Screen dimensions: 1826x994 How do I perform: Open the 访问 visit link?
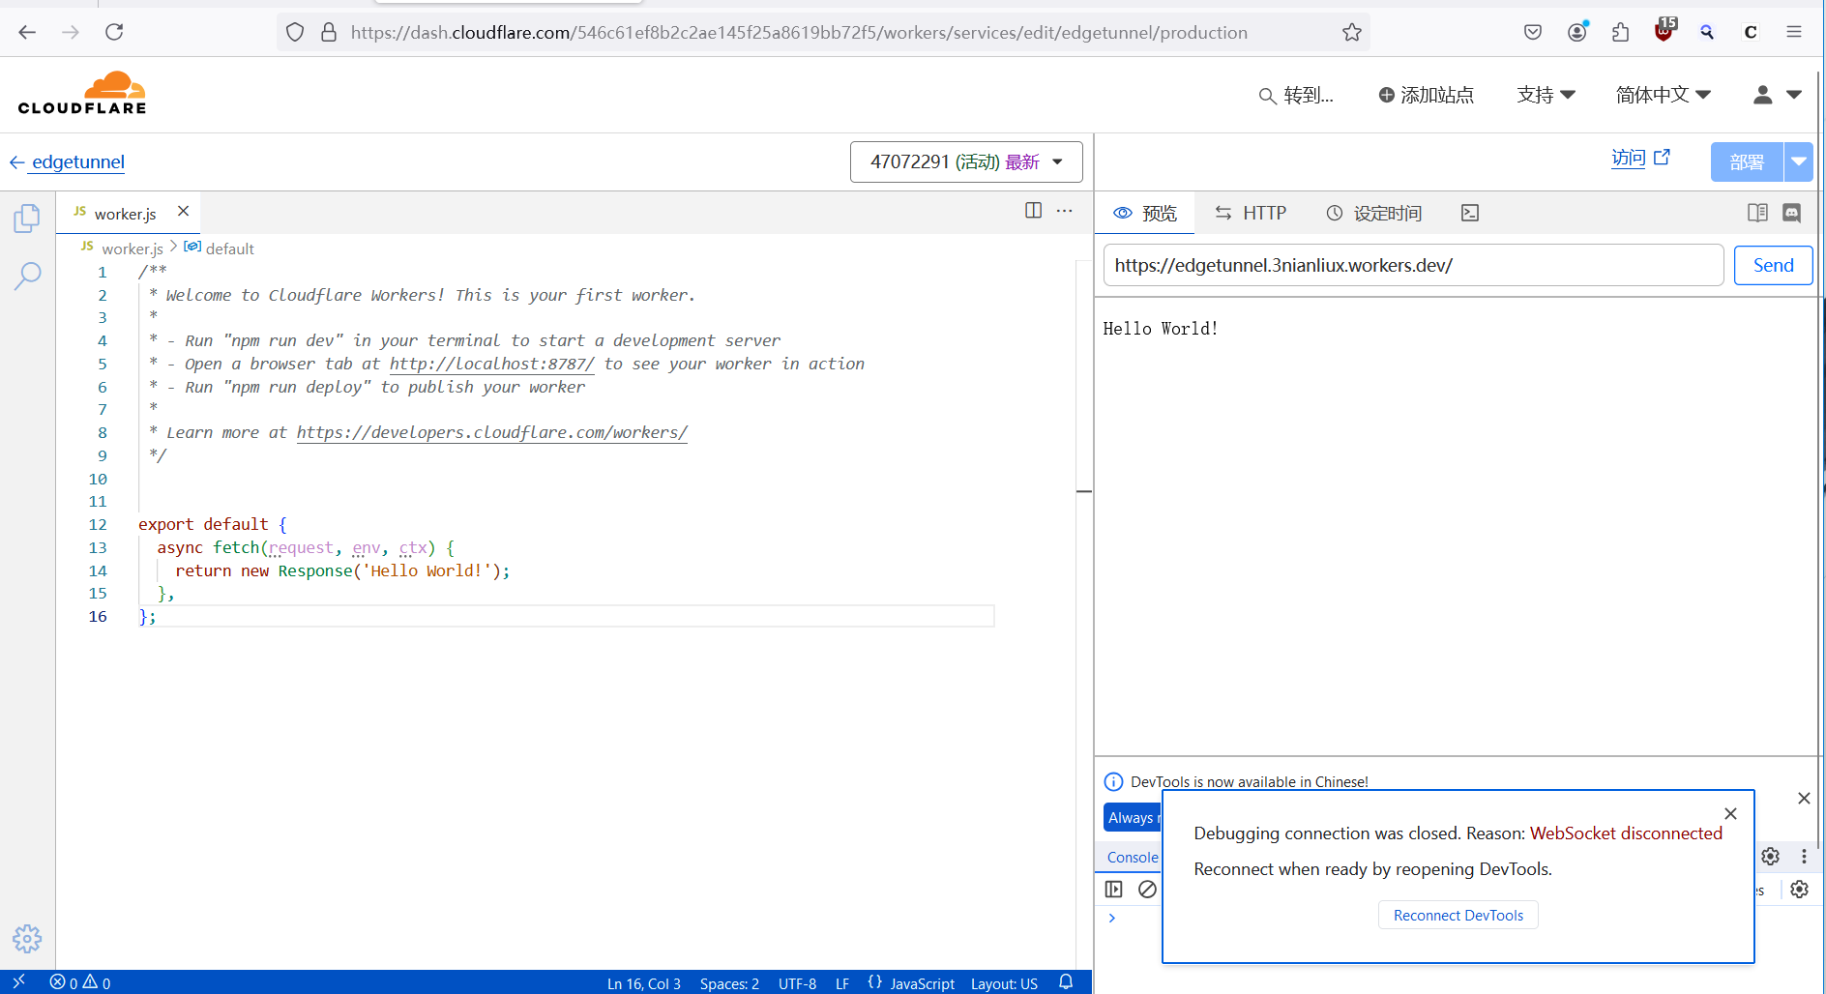click(1640, 158)
